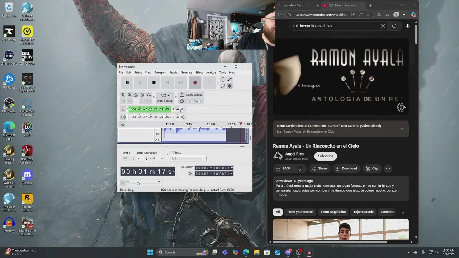Click the red playhead marker on timeline

pos(241,124)
